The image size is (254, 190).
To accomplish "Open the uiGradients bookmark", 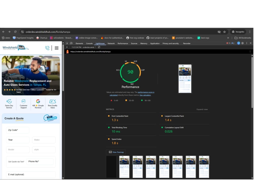I will (61, 38).
